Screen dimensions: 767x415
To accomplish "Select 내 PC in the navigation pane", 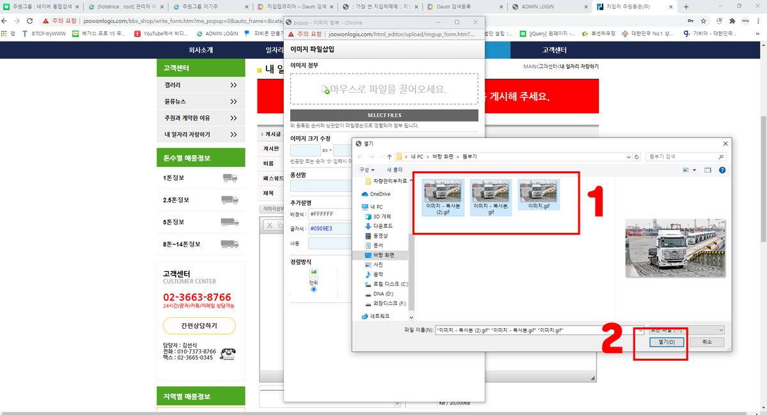I will 371,207.
